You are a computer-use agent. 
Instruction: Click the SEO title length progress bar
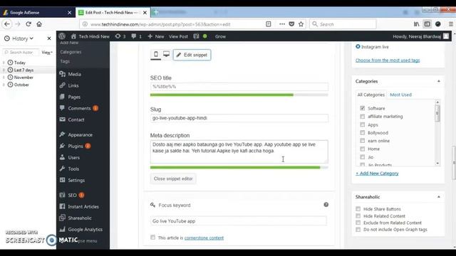click(x=239, y=95)
